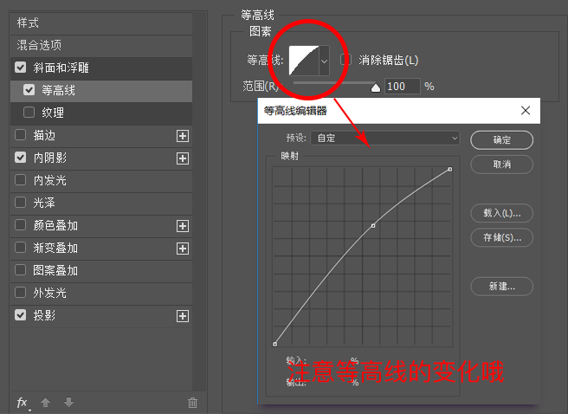Screen dimensions: 568x420
Task: Click the 存储(S)... button
Action: [x=501, y=238]
